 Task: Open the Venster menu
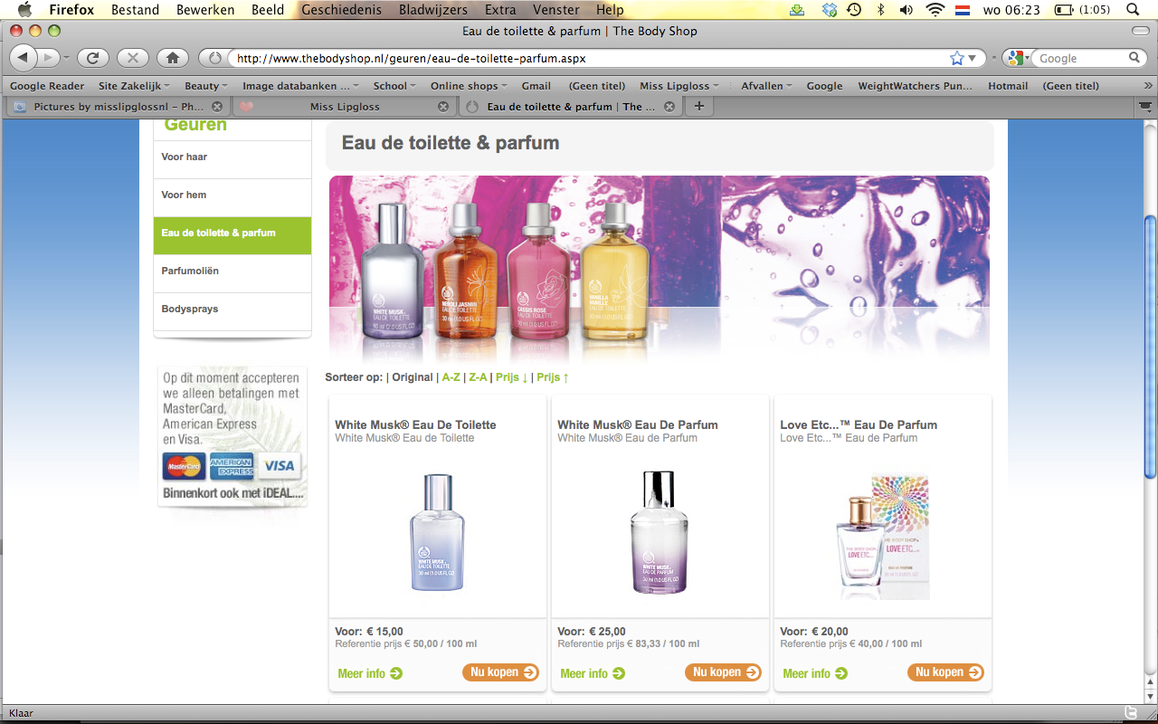pos(556,10)
